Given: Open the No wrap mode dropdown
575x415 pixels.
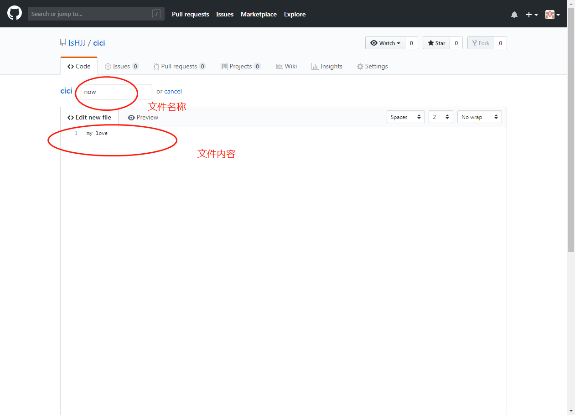Looking at the screenshot, I should coord(480,117).
